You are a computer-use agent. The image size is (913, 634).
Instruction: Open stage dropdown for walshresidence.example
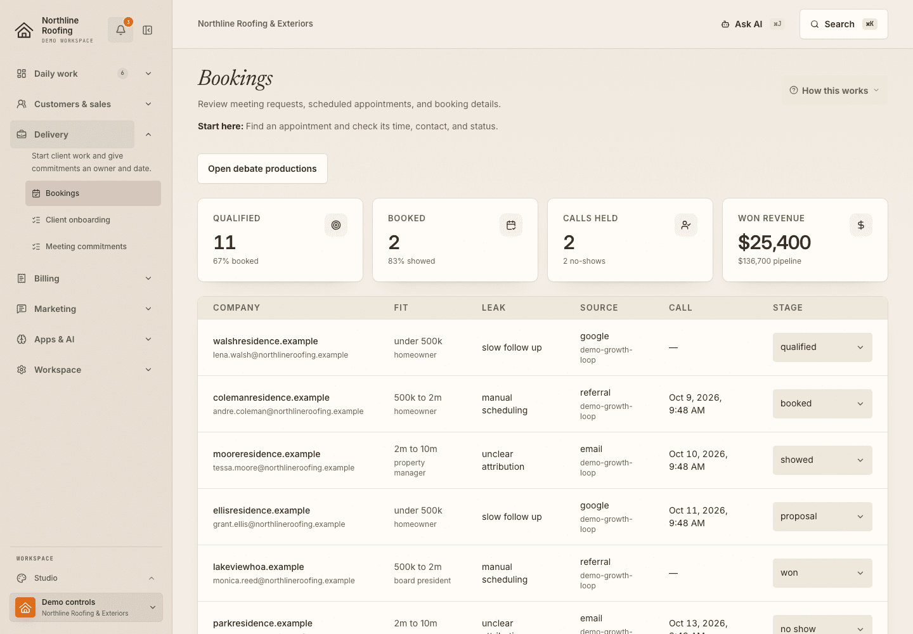tap(822, 347)
